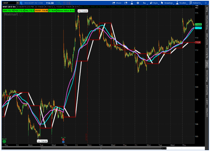Click the green 114.05 price axis tag
This screenshot has width=210, height=152.
point(198,24)
